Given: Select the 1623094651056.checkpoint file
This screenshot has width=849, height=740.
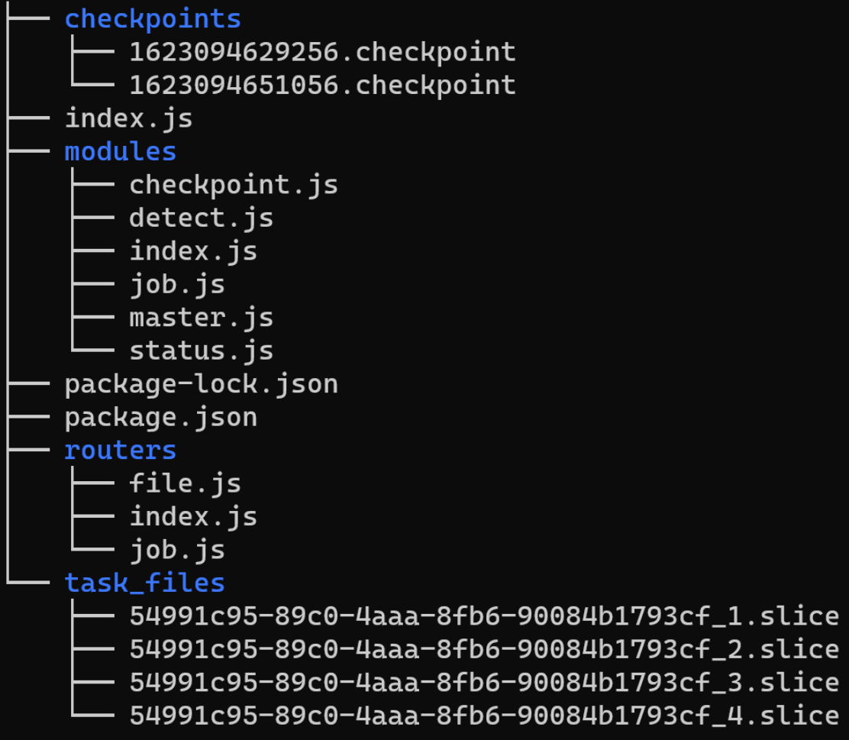Looking at the screenshot, I should pos(322,85).
